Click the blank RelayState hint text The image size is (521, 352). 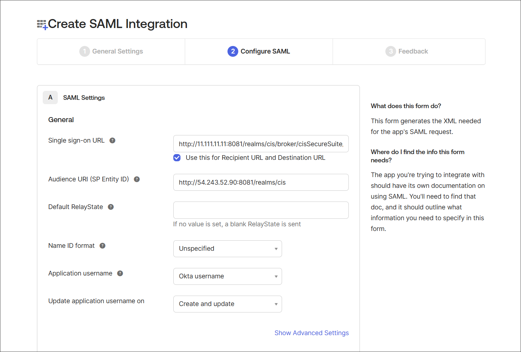coord(237,224)
